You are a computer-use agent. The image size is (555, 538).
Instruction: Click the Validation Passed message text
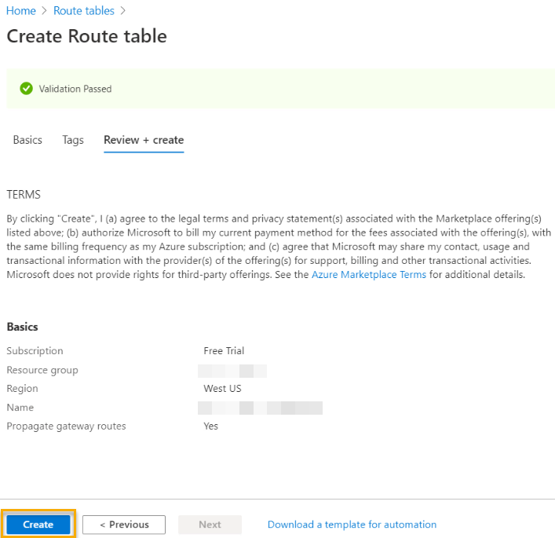click(75, 89)
